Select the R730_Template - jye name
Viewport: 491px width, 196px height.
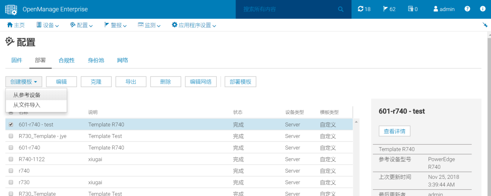tap(43, 136)
